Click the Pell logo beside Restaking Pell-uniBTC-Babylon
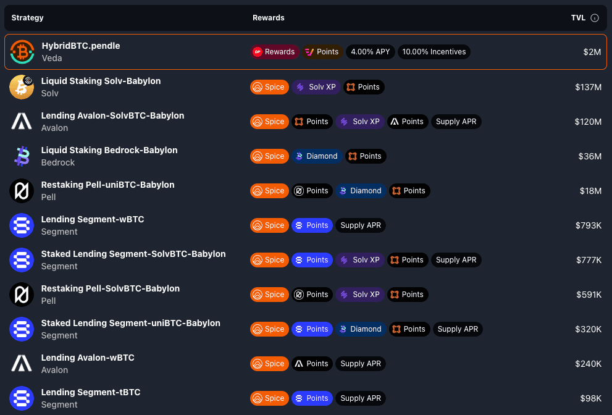The height and width of the screenshot is (415, 612). point(22,191)
